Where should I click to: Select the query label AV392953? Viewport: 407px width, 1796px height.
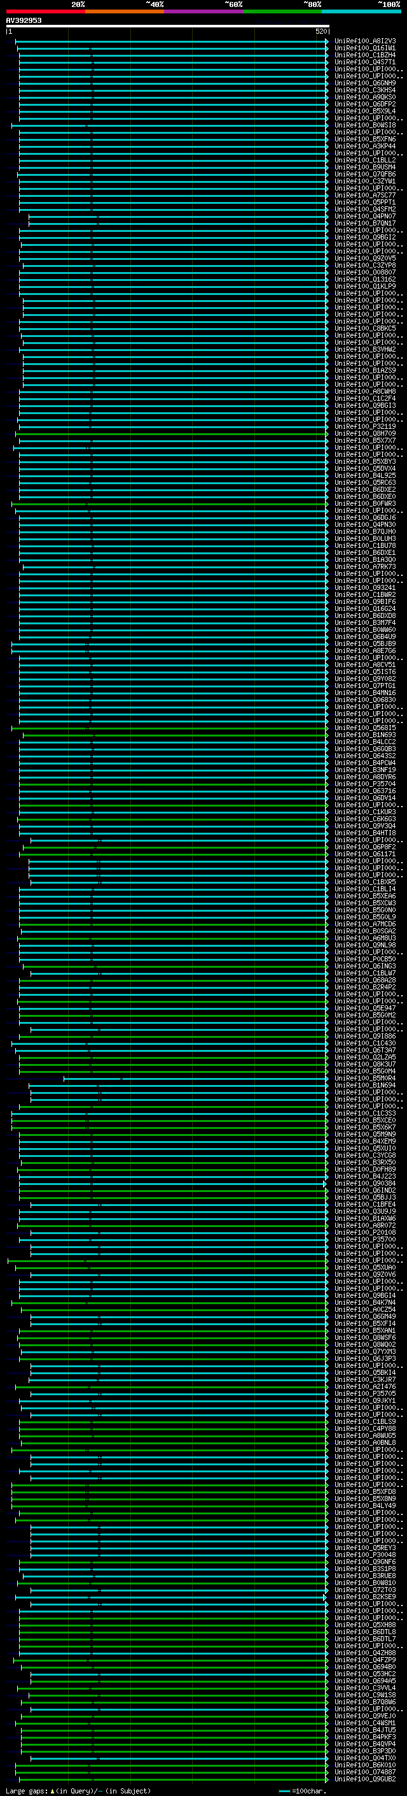24,20
